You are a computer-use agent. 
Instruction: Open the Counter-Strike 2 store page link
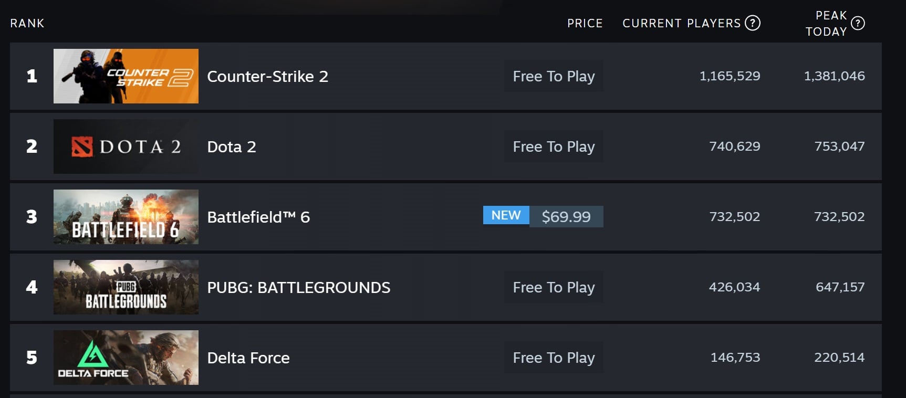coord(268,77)
